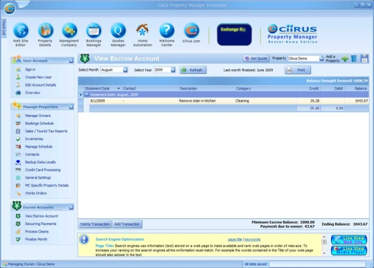Sort by the Description column header

[206, 89]
